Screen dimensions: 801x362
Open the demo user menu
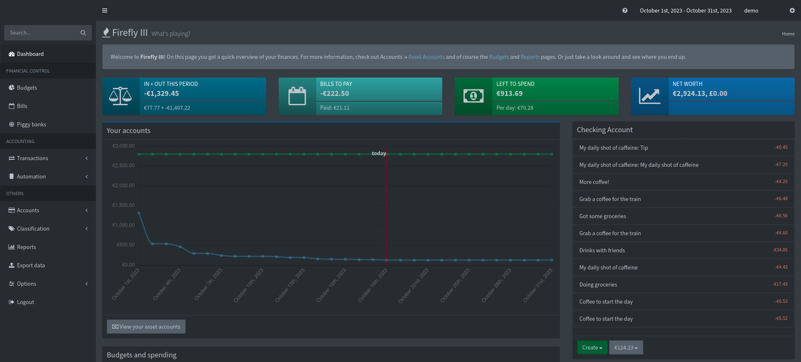click(x=751, y=10)
